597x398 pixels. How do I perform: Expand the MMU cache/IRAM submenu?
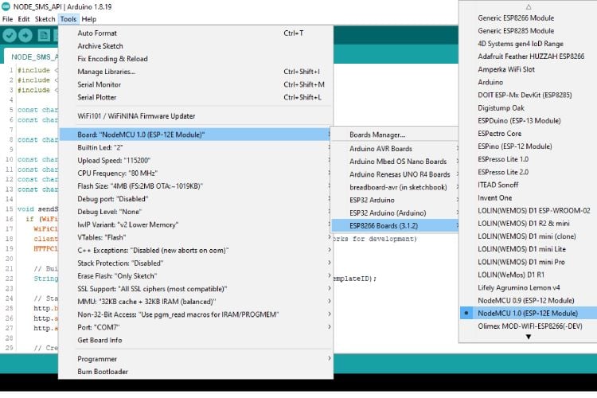click(196, 302)
